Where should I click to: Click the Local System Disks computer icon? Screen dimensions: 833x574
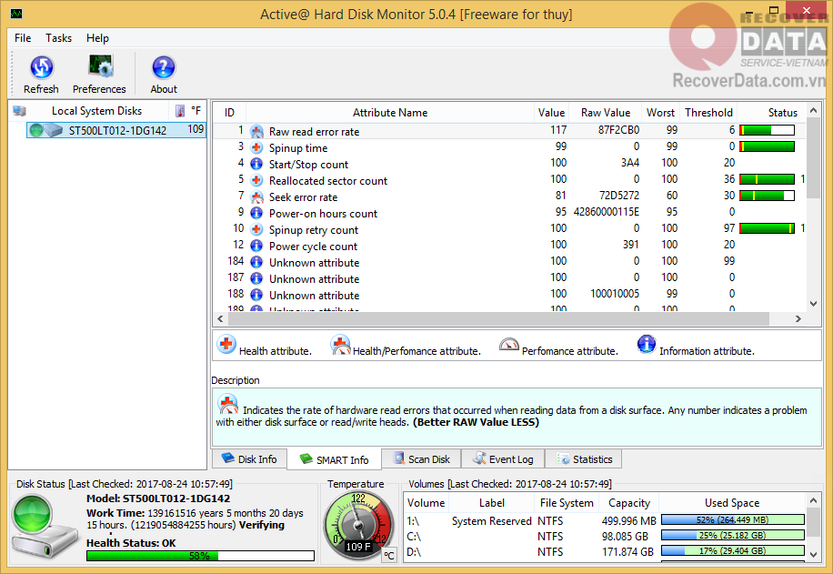20,111
